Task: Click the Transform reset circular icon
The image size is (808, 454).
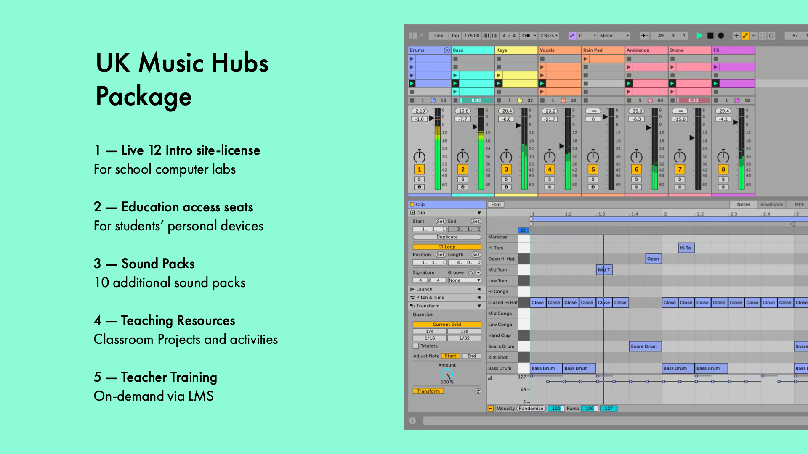Action: pos(478,391)
